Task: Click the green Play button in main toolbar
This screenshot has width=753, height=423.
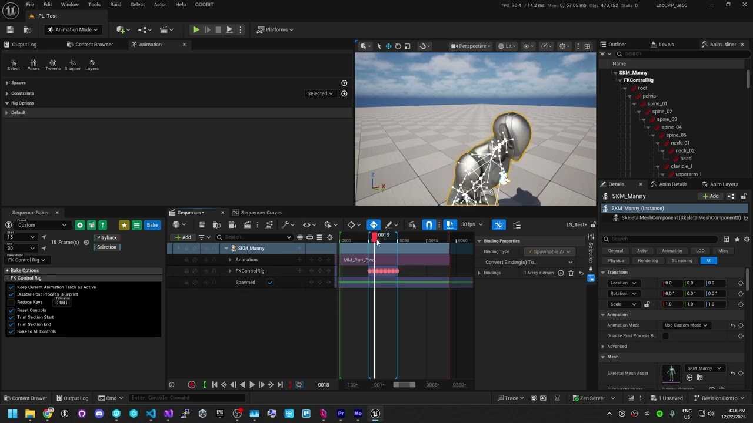Action: click(196, 29)
